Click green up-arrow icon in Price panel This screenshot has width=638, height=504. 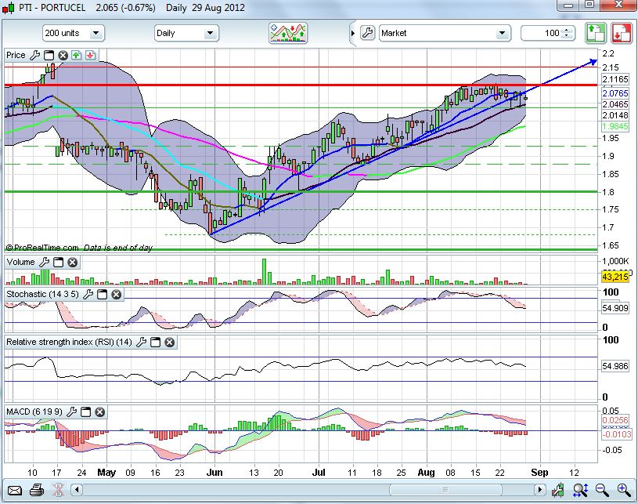(77, 55)
